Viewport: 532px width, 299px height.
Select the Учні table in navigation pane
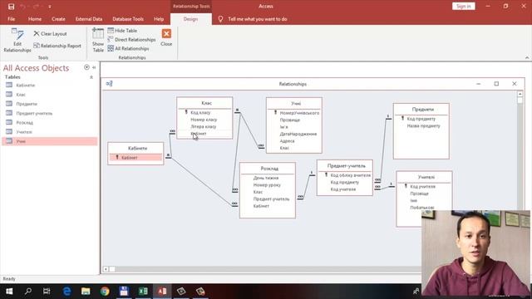pos(50,141)
